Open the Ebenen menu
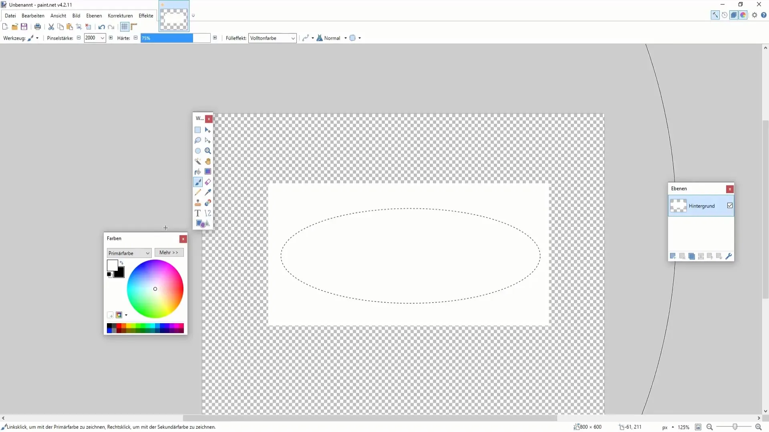 pos(94,16)
